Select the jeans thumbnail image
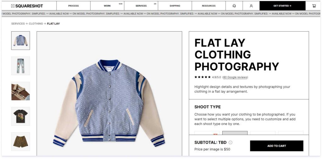Viewport: 322px width, 159px height. click(20, 66)
